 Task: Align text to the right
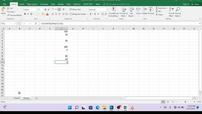point(59,14)
